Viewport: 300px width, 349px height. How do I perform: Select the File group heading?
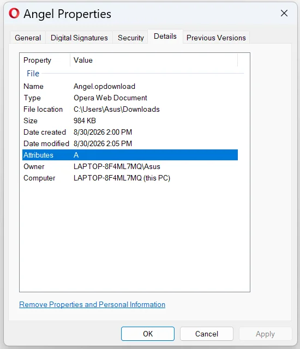click(x=33, y=74)
